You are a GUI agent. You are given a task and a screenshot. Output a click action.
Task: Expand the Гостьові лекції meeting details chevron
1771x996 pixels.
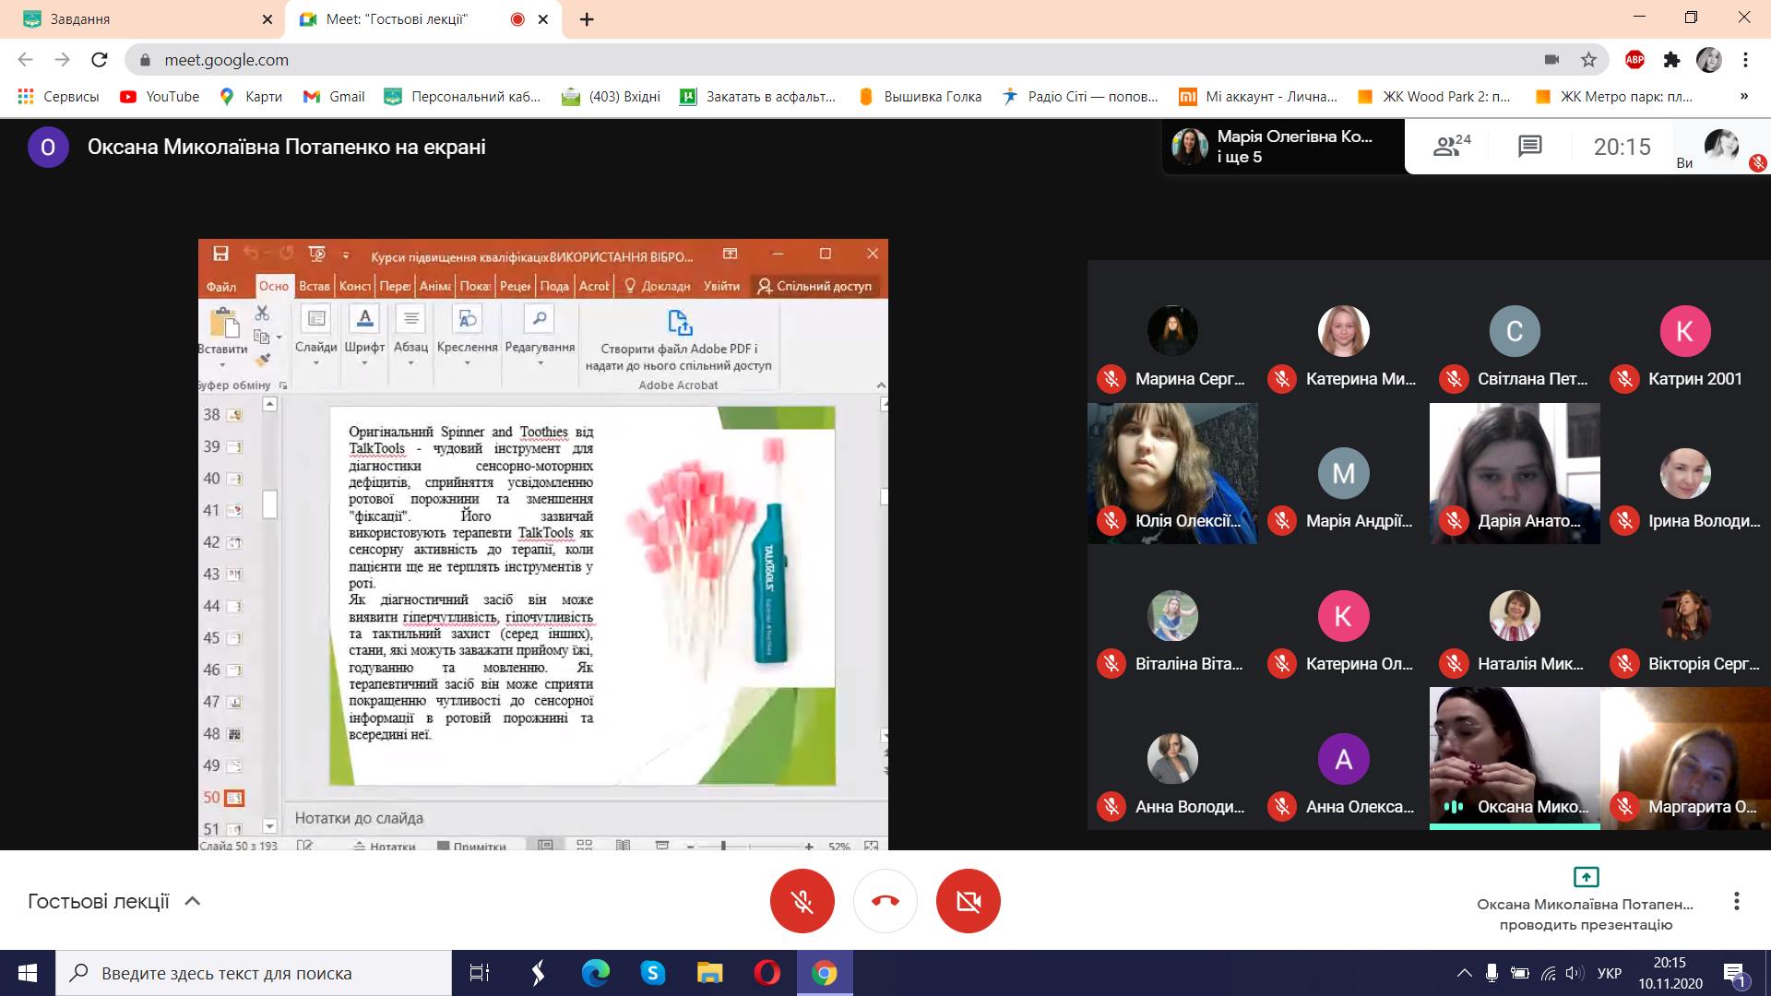[193, 901]
